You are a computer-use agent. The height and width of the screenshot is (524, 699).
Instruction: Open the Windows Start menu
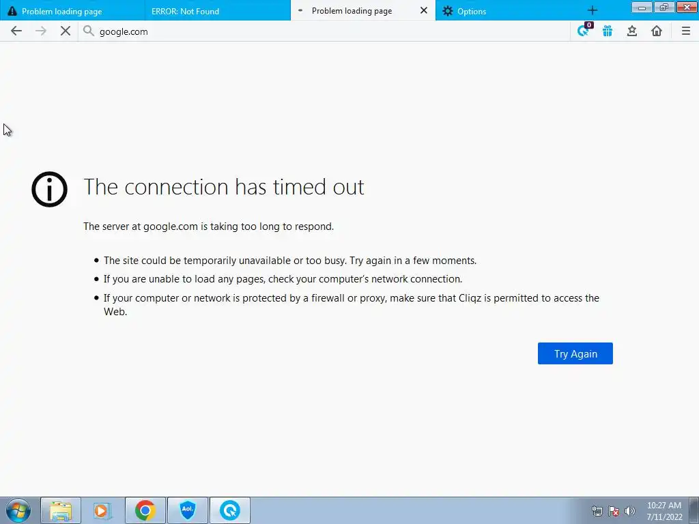coord(18,510)
